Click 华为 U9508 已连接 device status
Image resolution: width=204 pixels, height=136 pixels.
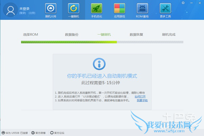coord(17,133)
